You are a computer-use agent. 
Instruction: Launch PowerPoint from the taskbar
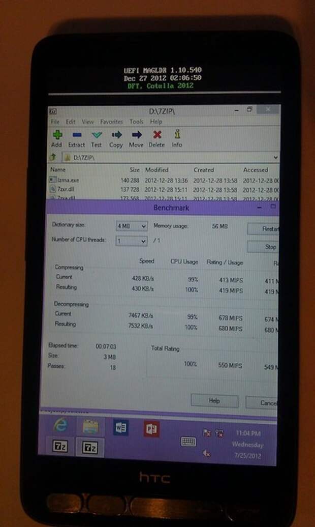tap(151, 428)
